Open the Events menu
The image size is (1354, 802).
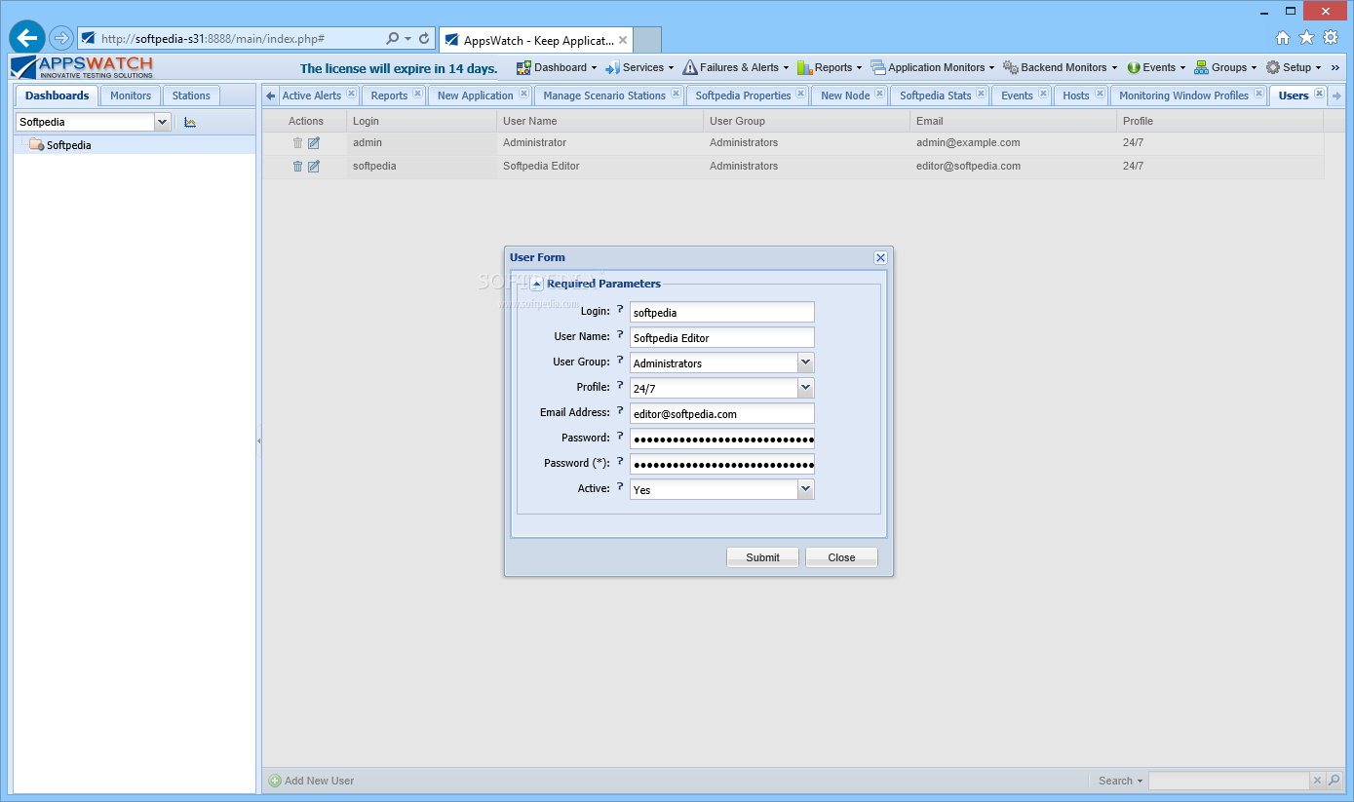(x=1156, y=67)
